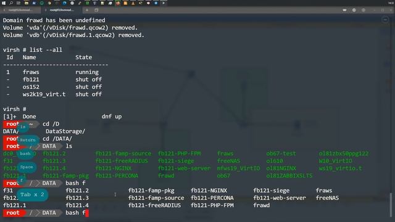Click 'DATA' segment of the bottom prompt
The height and width of the screenshot is (222, 395).
49,213
